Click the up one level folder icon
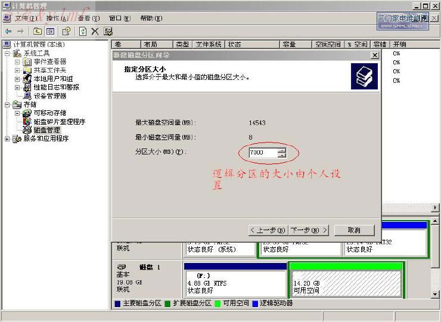The height and width of the screenshot is (322, 441). [x=38, y=31]
